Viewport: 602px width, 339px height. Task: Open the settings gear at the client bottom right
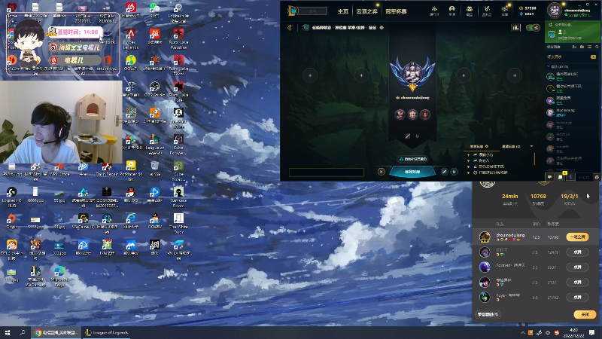point(597,177)
